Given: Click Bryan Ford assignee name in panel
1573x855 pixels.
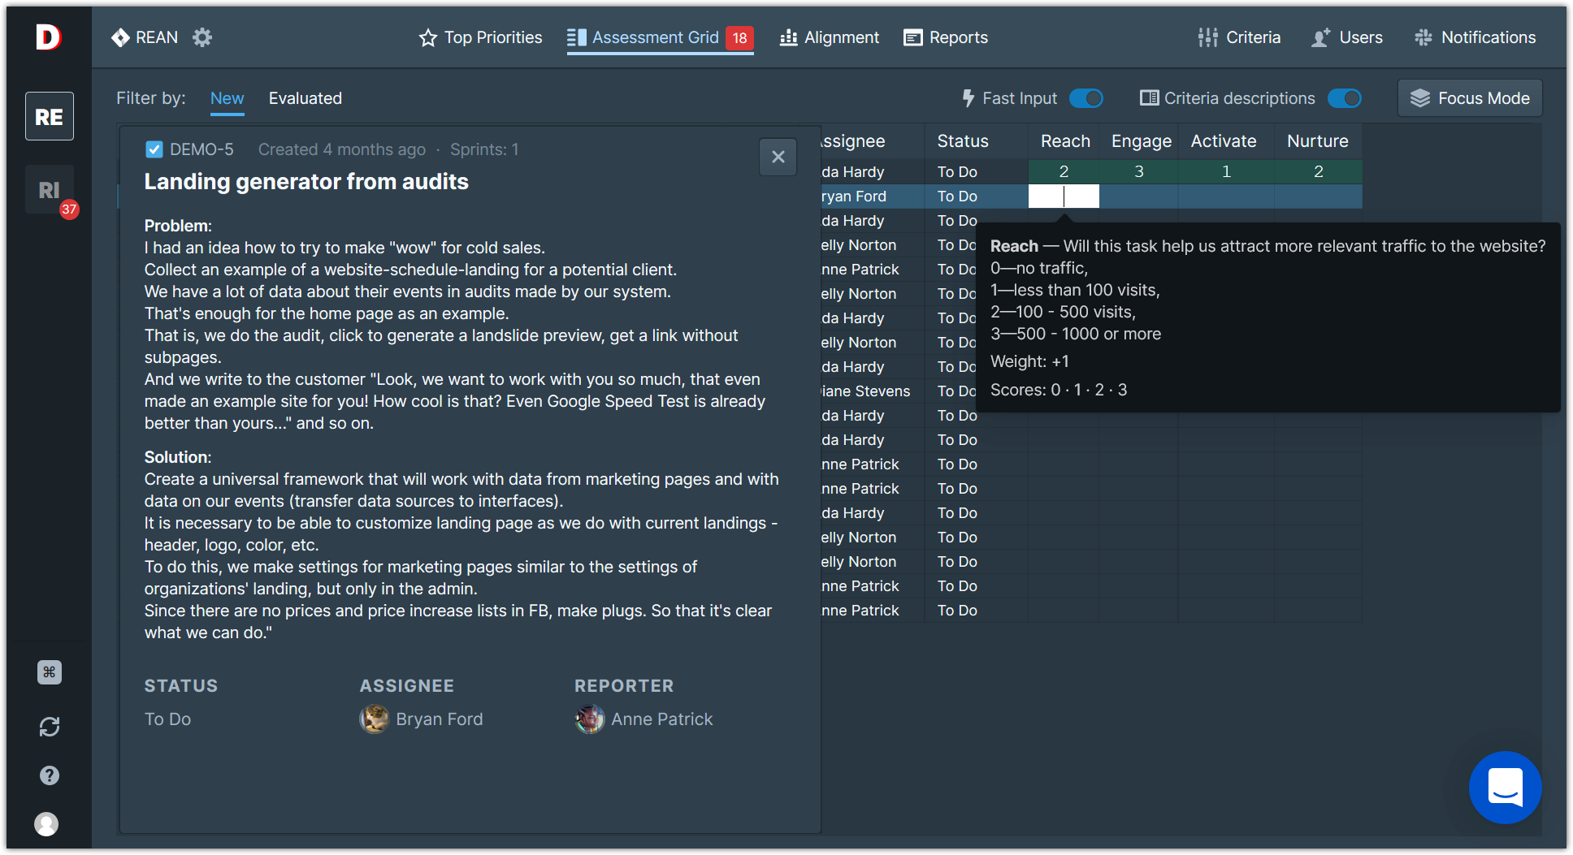Looking at the screenshot, I should (440, 719).
